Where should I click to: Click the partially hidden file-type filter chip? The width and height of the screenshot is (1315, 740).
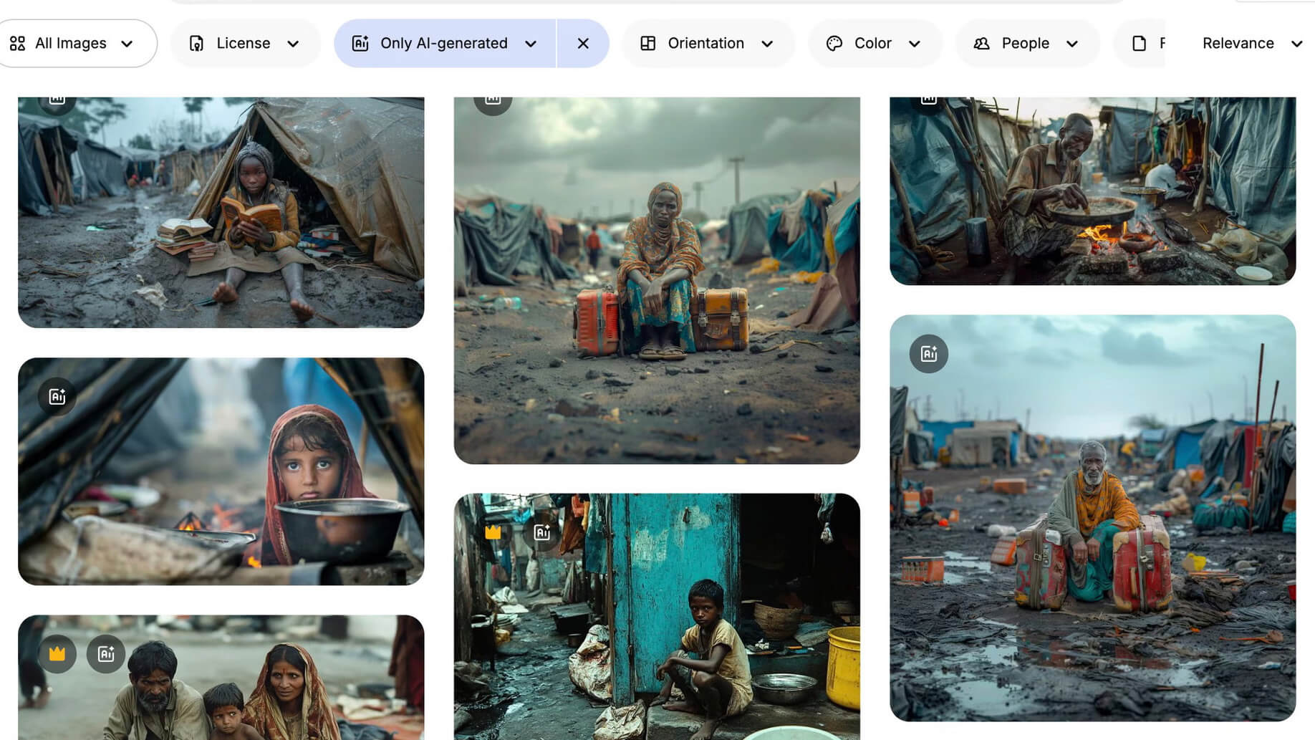pyautogui.click(x=1145, y=44)
